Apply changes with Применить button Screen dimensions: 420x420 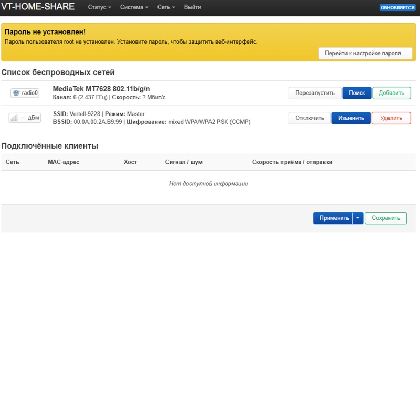point(333,218)
